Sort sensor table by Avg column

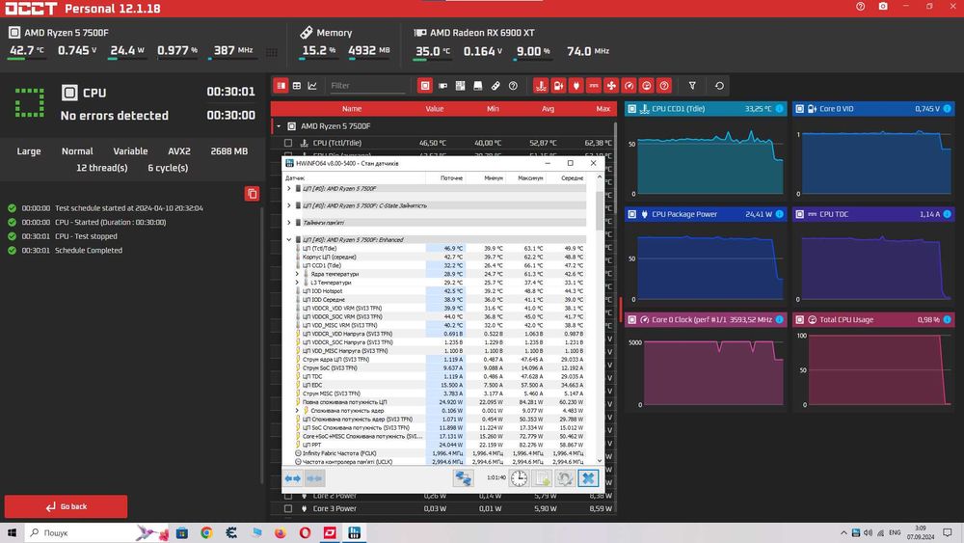(548, 109)
